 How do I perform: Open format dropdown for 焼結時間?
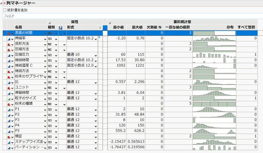(96, 61)
